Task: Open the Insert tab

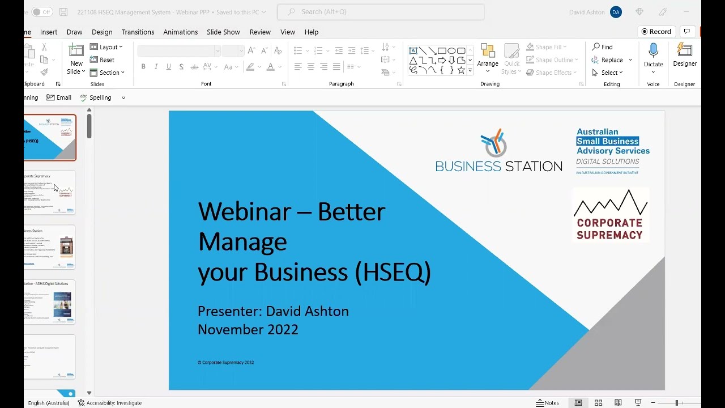Action: (49, 32)
